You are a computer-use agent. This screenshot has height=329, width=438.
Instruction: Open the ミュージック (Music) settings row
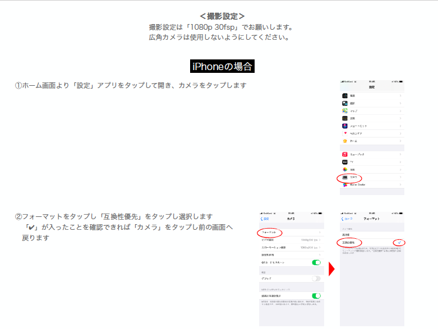[372, 154]
